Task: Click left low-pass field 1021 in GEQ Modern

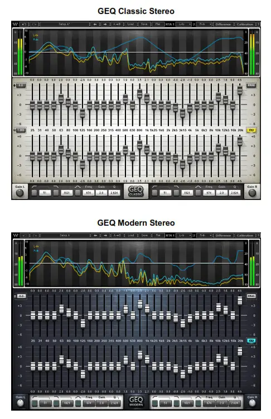Action: coord(67,403)
